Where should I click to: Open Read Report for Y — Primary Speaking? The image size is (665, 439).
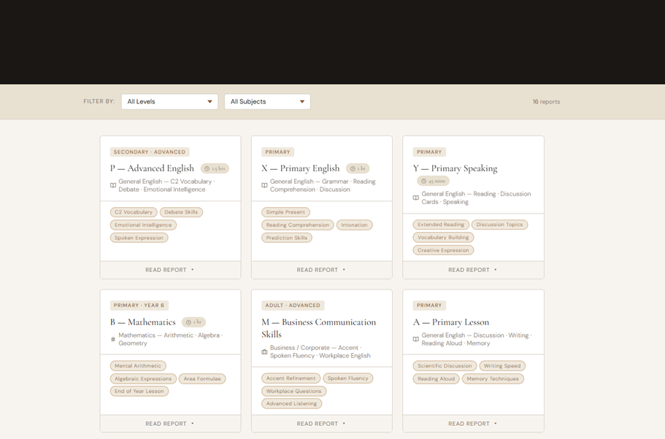tap(473, 270)
